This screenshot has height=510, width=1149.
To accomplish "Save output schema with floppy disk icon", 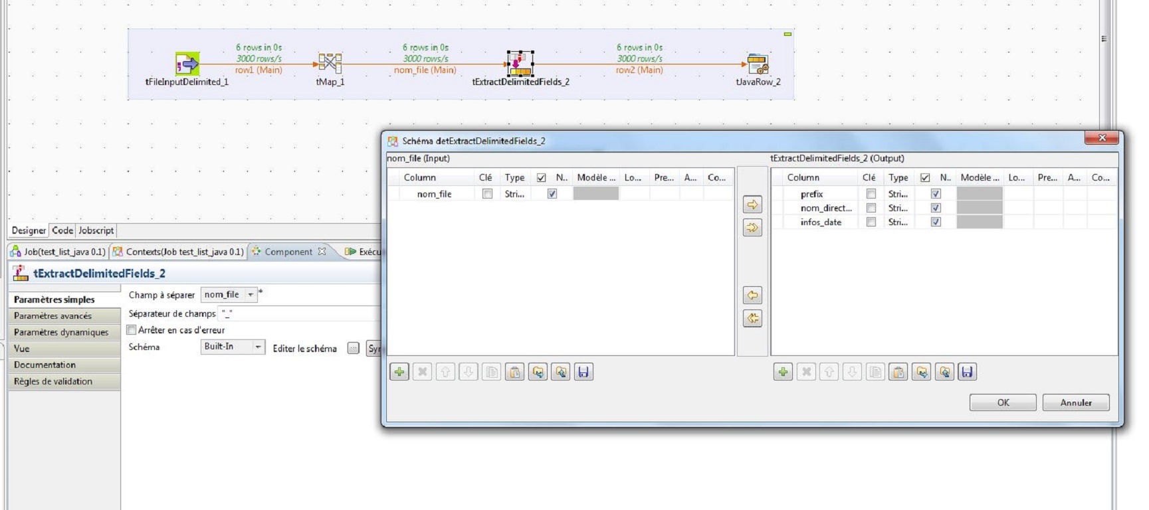I will 968,372.
